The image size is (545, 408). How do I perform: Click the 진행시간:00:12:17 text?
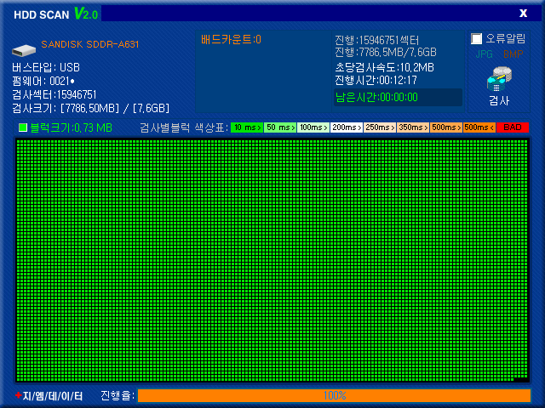(376, 81)
